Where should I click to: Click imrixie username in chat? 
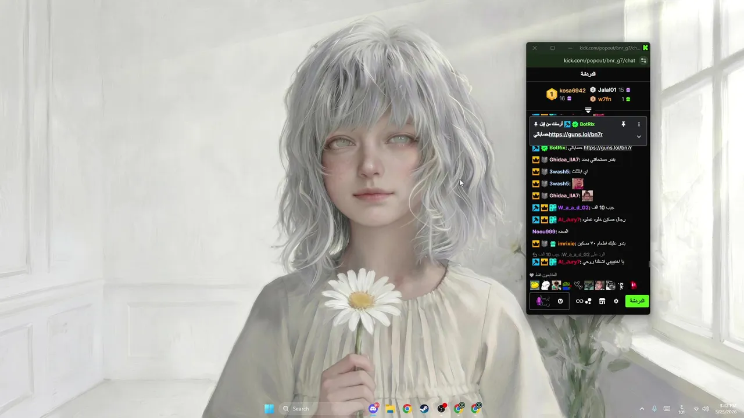[x=566, y=244]
